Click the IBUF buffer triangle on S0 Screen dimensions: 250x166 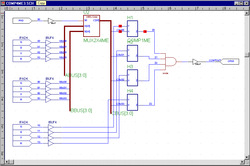pyautogui.click(x=51, y=20)
